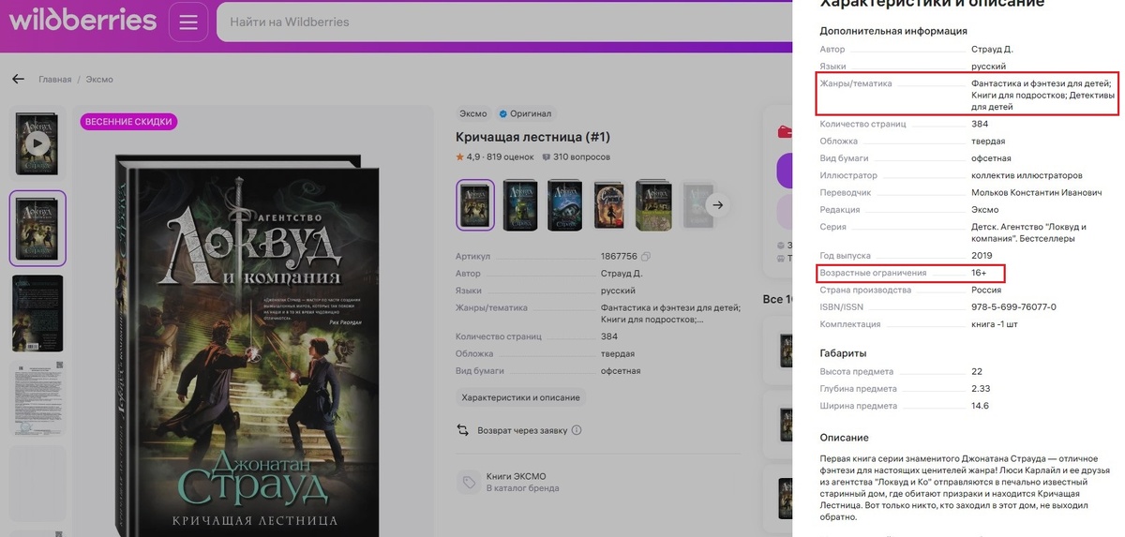The width and height of the screenshot is (1125, 537).
Task: Play the video thumbnail in the gallery
Action: click(37, 143)
